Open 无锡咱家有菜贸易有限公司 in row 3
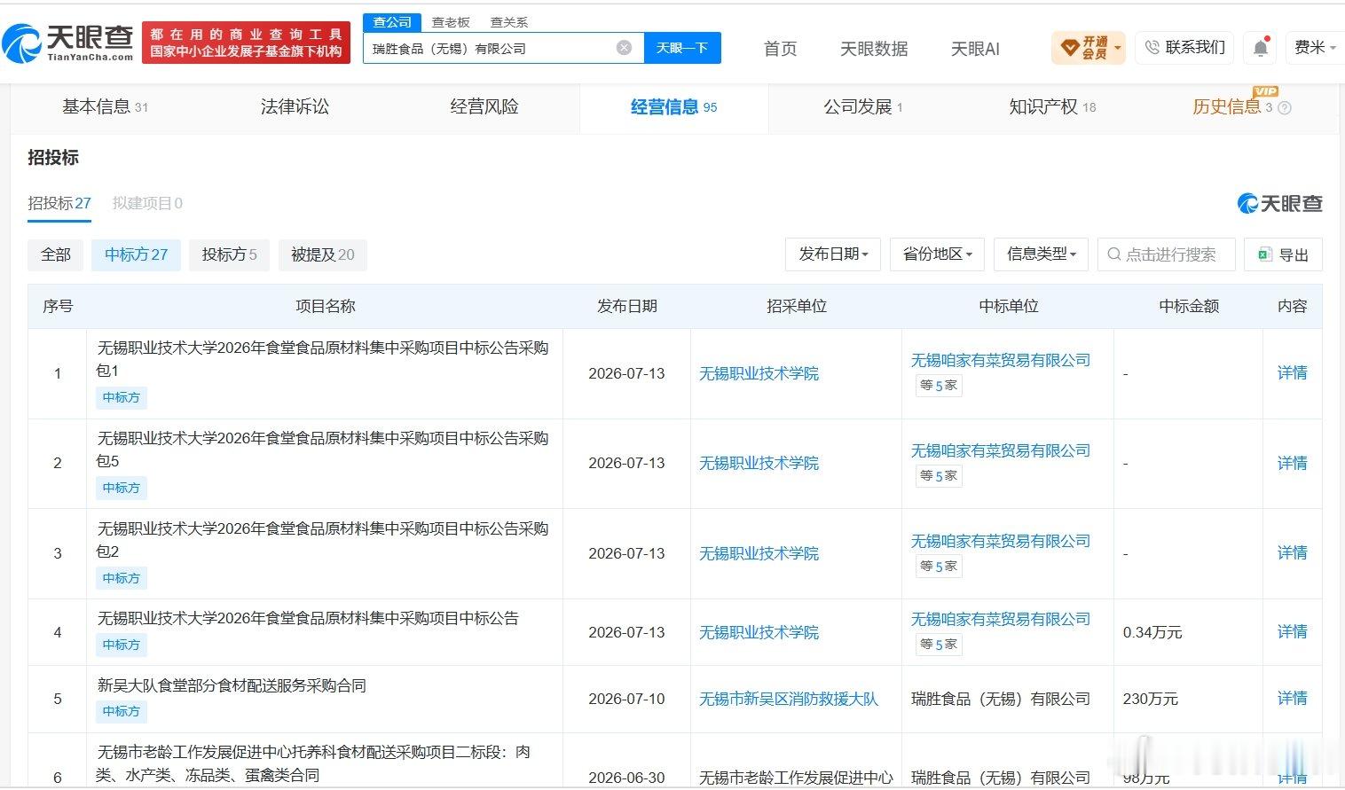 click(x=1001, y=542)
